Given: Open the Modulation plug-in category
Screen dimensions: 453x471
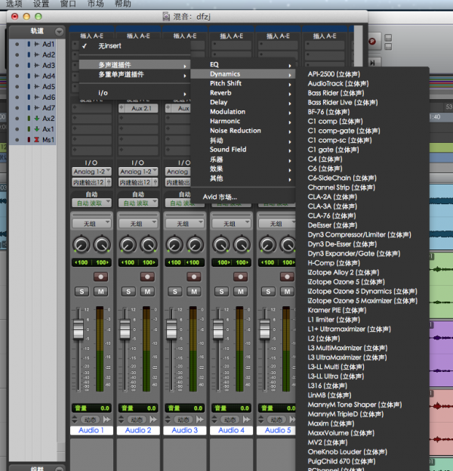Looking at the screenshot, I should point(243,112).
